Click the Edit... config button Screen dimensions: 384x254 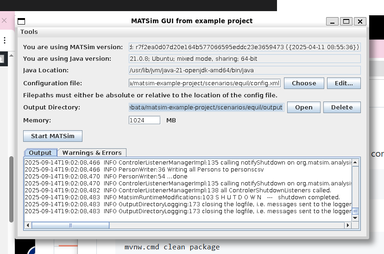(344, 83)
